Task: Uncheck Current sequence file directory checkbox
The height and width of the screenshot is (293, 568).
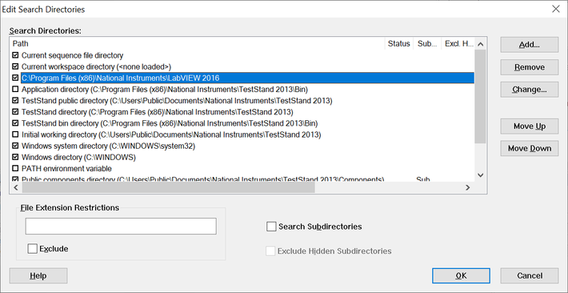Action: pyautogui.click(x=15, y=55)
